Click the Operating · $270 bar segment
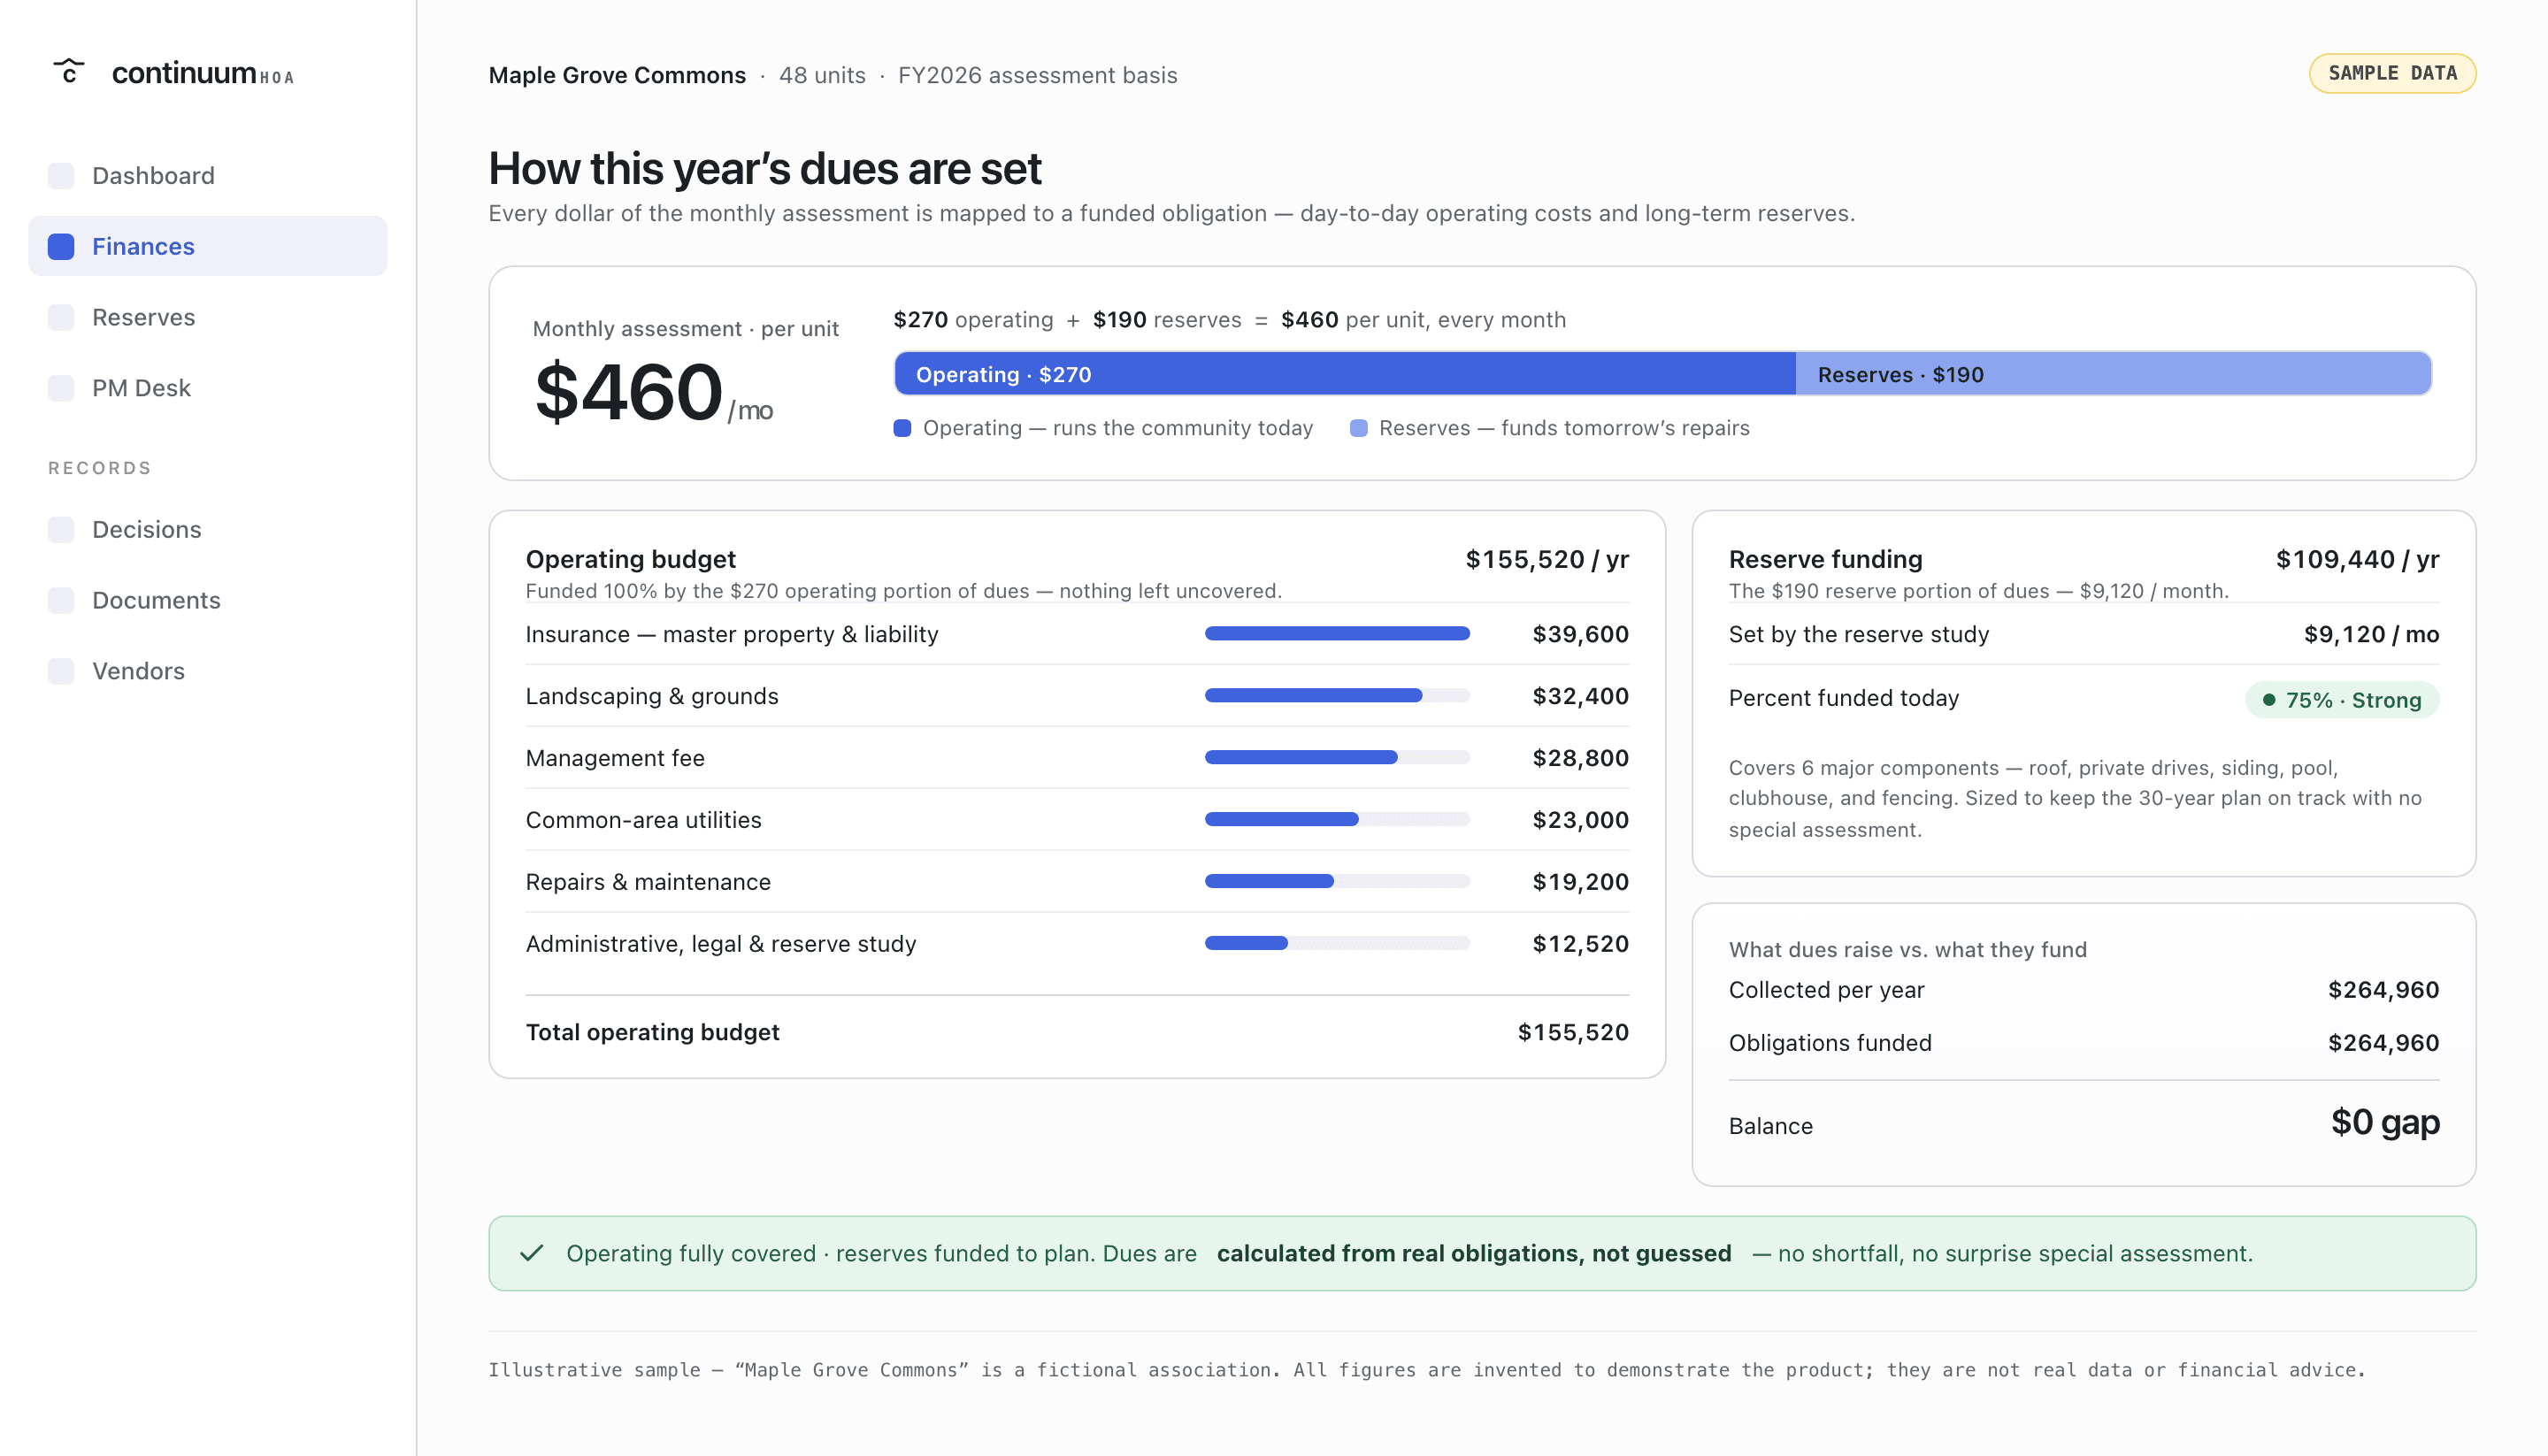The image size is (2548, 1456). 1345,374
